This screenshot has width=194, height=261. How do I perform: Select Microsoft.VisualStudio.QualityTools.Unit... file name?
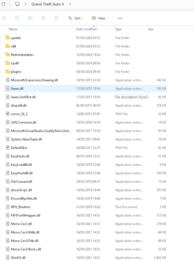click(x=41, y=131)
